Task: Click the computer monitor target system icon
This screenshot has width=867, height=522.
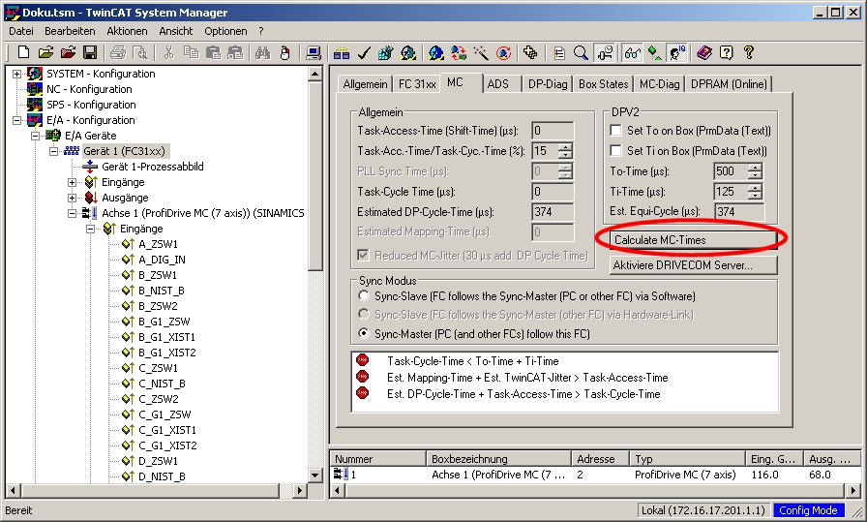Action: pyautogui.click(x=314, y=52)
